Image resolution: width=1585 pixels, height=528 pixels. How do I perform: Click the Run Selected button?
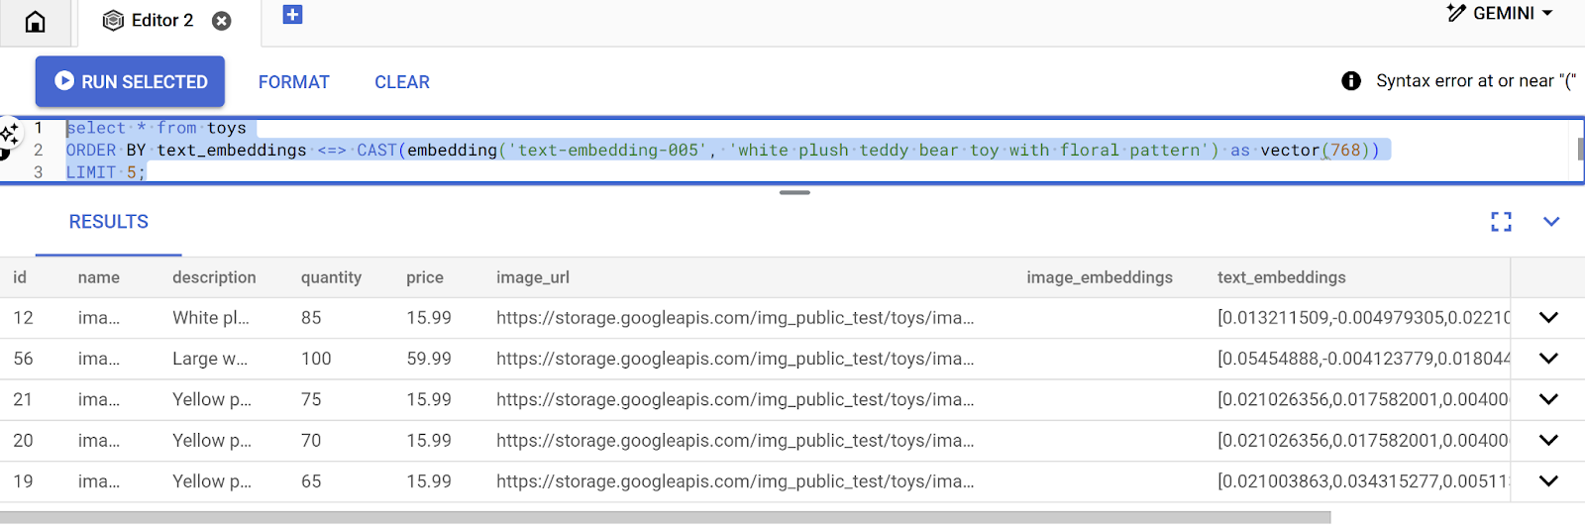coord(131,81)
